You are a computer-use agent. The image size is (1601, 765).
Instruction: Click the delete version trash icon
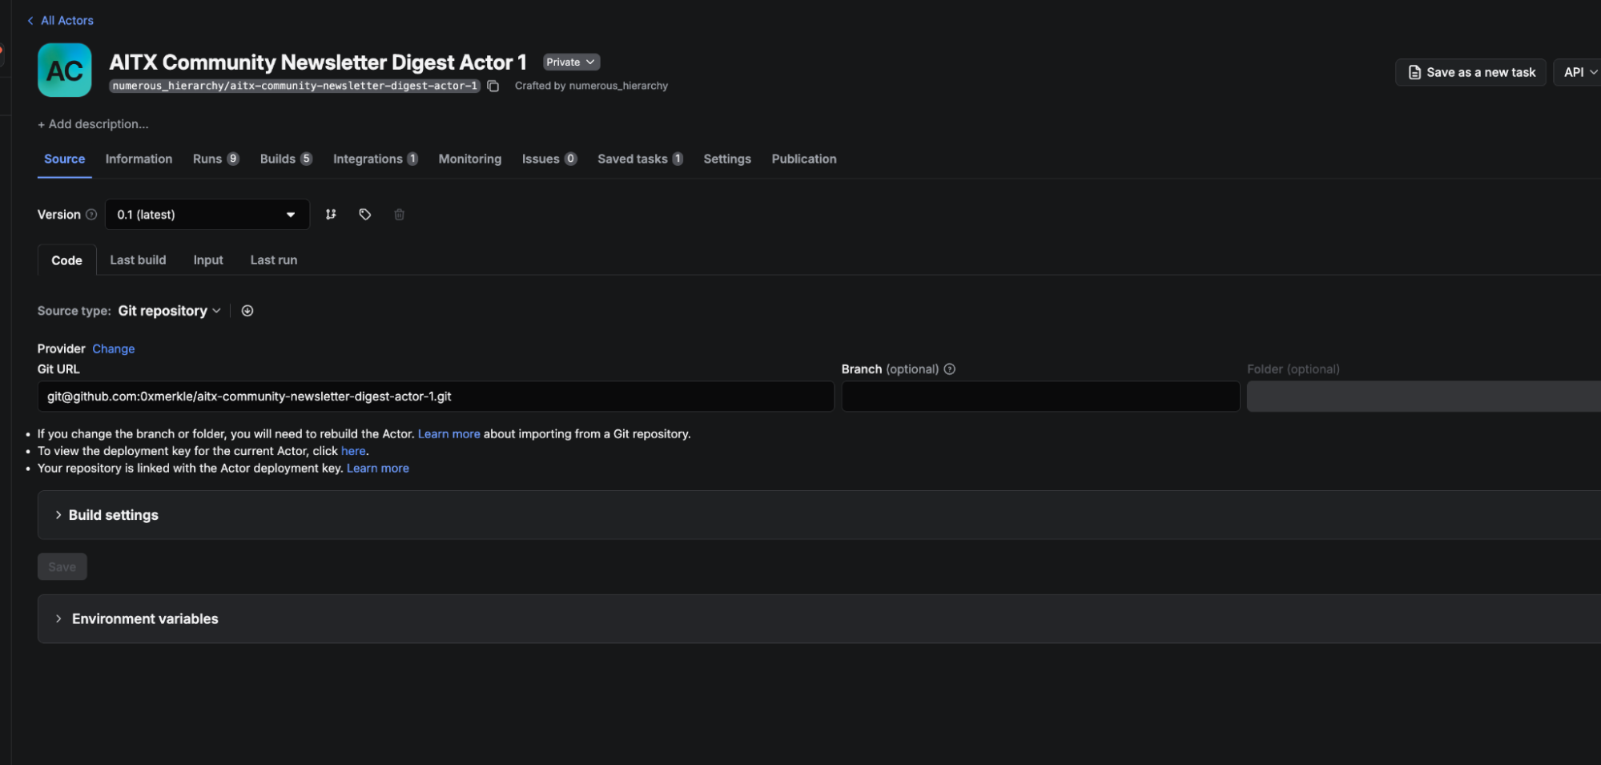[400, 215]
